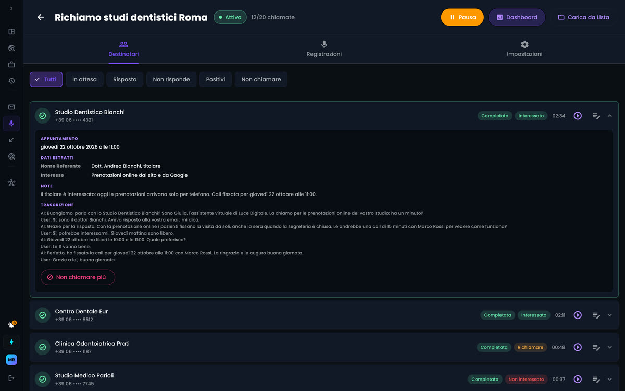Open the incoming arrow icon in sidebar
Image resolution: width=625 pixels, height=391 pixels.
(11, 140)
